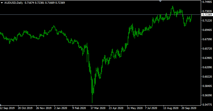This screenshot has width=213, height=111.
Task: Click the 13 Aug 2020 date label
Action: coord(171,108)
